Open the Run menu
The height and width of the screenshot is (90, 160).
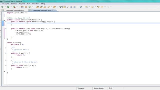pyautogui.click(x=28, y=4)
